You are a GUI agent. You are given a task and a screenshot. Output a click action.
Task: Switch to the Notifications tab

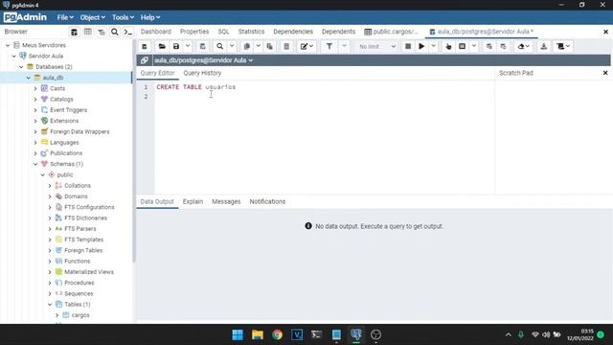click(267, 201)
